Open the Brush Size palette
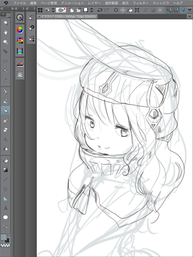This screenshot has width=193, height=257. coord(31,38)
